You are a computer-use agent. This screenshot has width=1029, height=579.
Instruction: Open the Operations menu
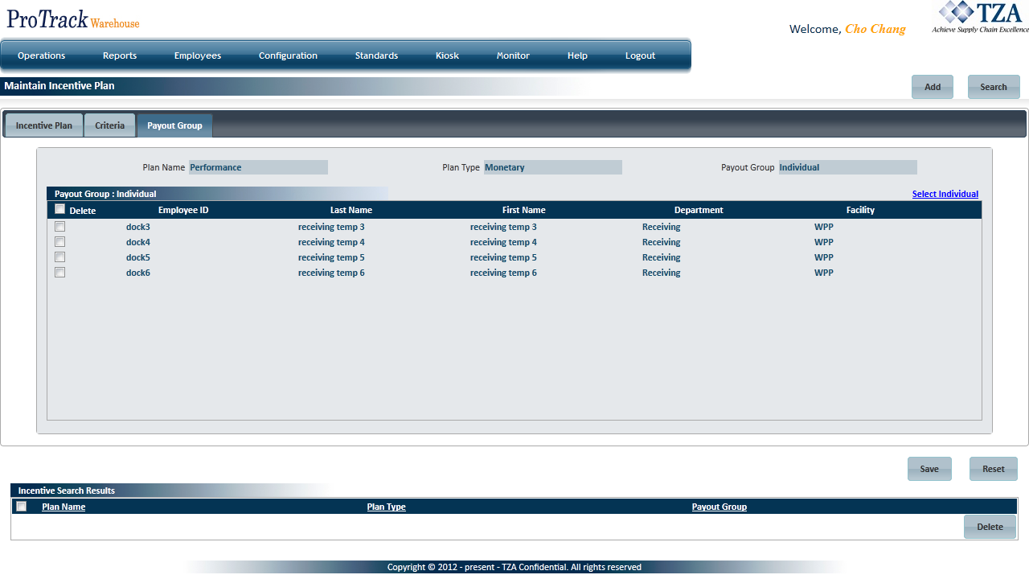click(42, 55)
